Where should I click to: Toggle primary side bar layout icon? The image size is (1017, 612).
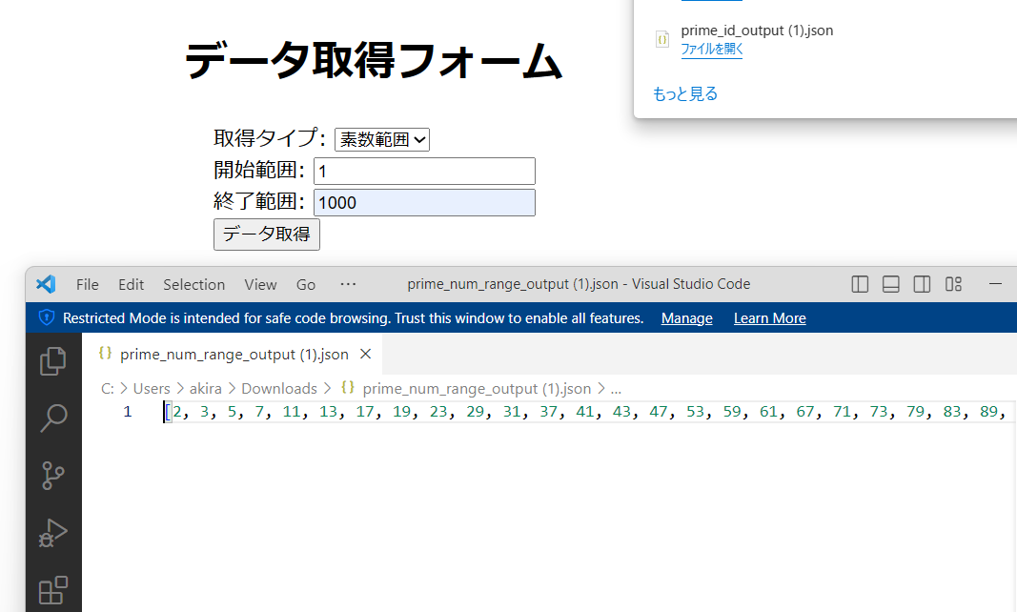click(x=860, y=284)
